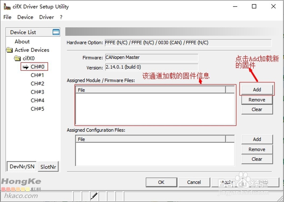Open the ? help menu

click(61, 17)
